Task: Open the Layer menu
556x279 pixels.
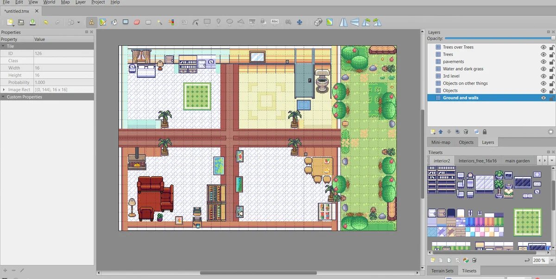Action: click(81, 2)
